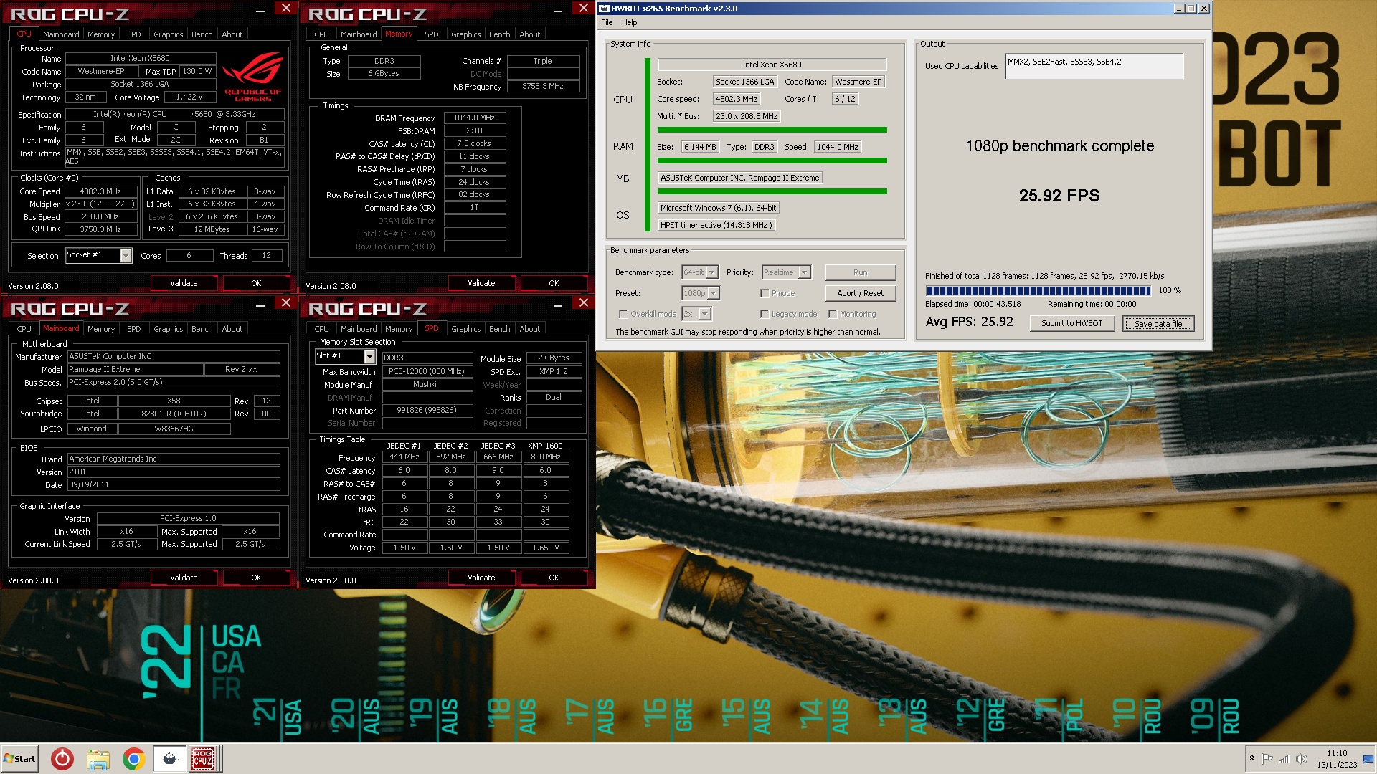The height and width of the screenshot is (774, 1377).
Task: Switch to Mainboard tab in CPU-tab CPU-Z window
Action: pyautogui.click(x=61, y=34)
